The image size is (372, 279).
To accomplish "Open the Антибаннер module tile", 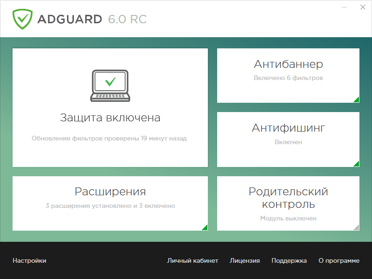I will (x=288, y=76).
